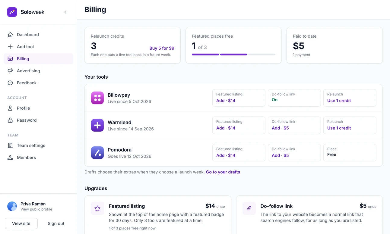Click Pomodora's Free place box
390x234 pixels.
350,153
